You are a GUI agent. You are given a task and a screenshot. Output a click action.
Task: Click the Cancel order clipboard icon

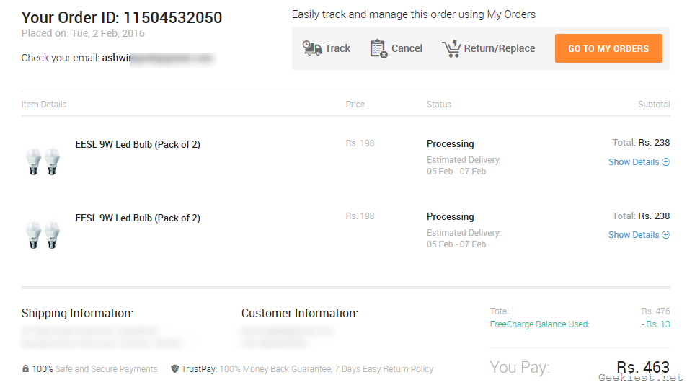[x=378, y=48]
